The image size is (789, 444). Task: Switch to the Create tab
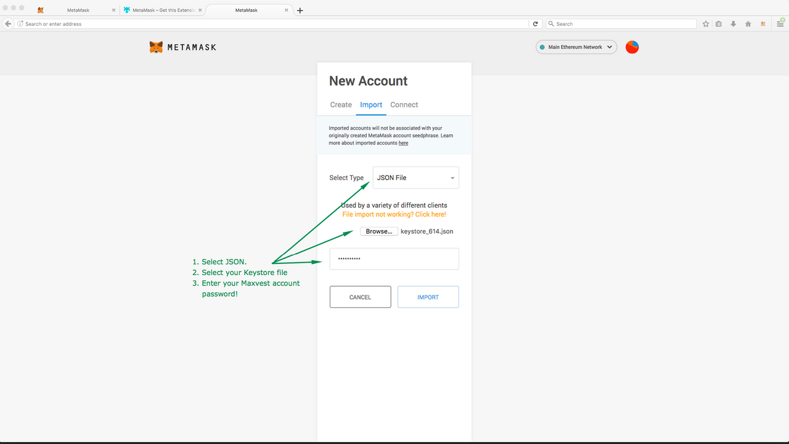pyautogui.click(x=341, y=105)
